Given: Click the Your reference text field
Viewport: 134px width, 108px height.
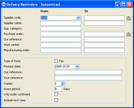Looking at the screenshot, I should (88, 78).
